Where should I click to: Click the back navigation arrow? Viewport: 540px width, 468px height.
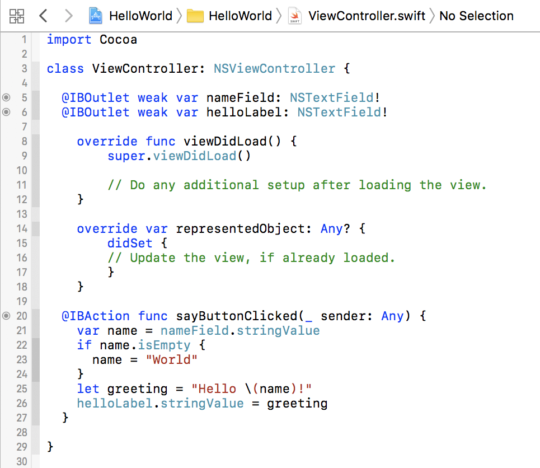[x=43, y=16]
